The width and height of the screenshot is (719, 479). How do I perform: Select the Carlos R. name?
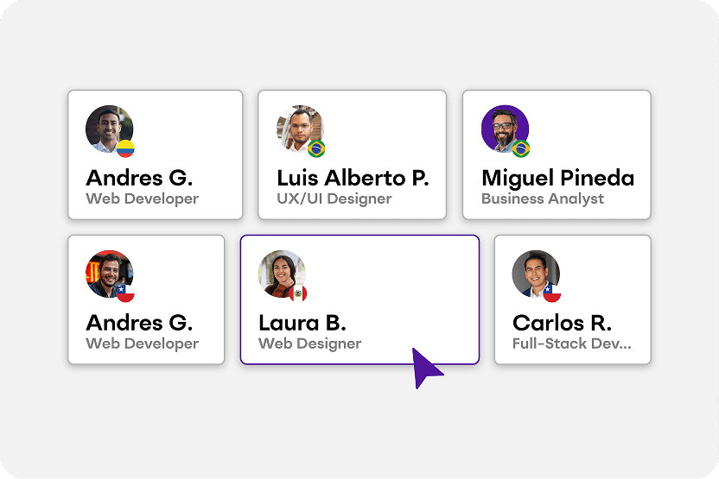point(562,324)
